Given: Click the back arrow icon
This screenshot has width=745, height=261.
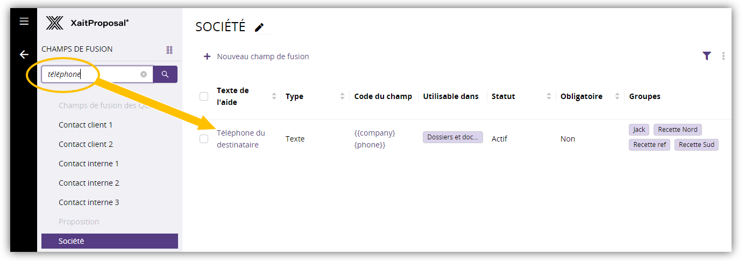Looking at the screenshot, I should (x=24, y=54).
